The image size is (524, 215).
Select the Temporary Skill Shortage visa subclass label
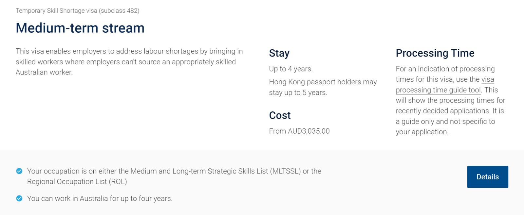77,11
